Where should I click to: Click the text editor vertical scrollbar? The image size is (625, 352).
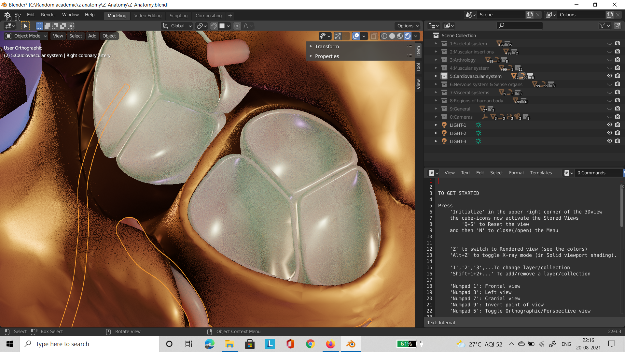[622, 206]
